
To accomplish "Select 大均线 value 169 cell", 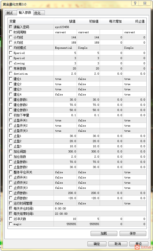I will tap(65, 43).
